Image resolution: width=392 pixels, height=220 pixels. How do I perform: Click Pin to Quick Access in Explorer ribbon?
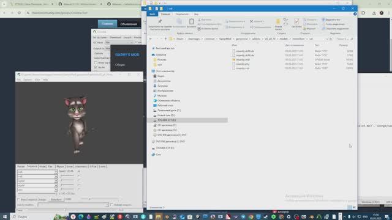point(160,24)
